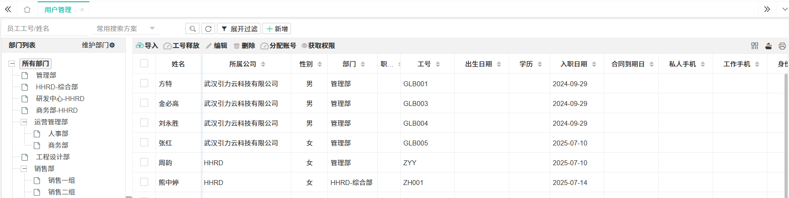The image size is (789, 198).
Task: Check the row checkbox for 方特
Action: tap(144, 83)
